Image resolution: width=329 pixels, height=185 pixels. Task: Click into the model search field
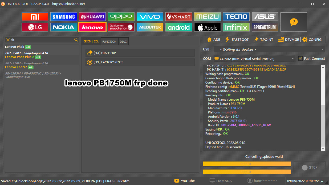tap(42, 40)
